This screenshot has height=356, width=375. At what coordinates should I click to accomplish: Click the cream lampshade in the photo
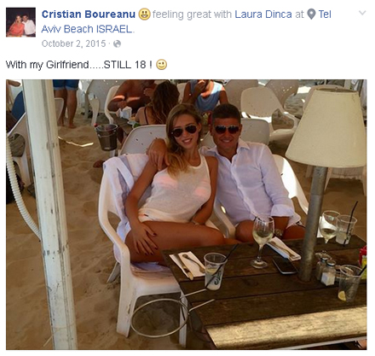328,127
